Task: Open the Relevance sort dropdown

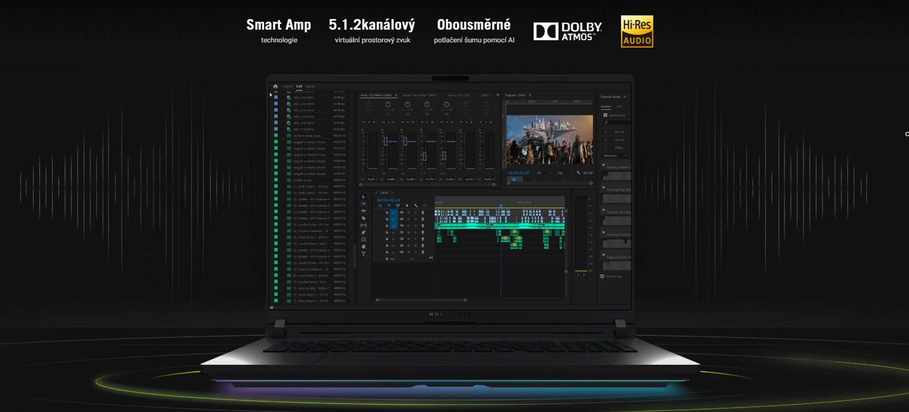Action: tap(615, 156)
